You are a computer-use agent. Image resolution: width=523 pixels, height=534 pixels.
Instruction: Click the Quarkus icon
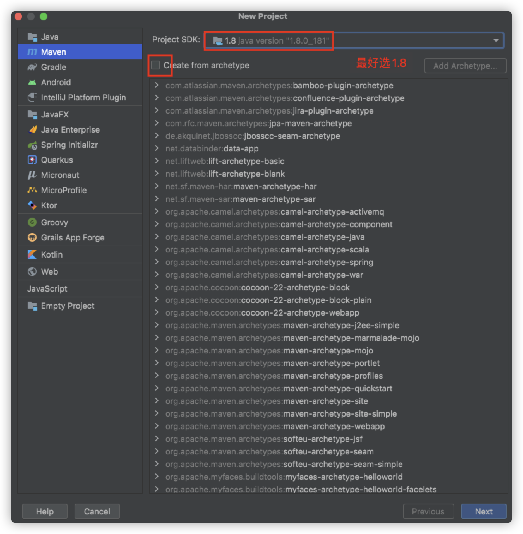coord(32,160)
